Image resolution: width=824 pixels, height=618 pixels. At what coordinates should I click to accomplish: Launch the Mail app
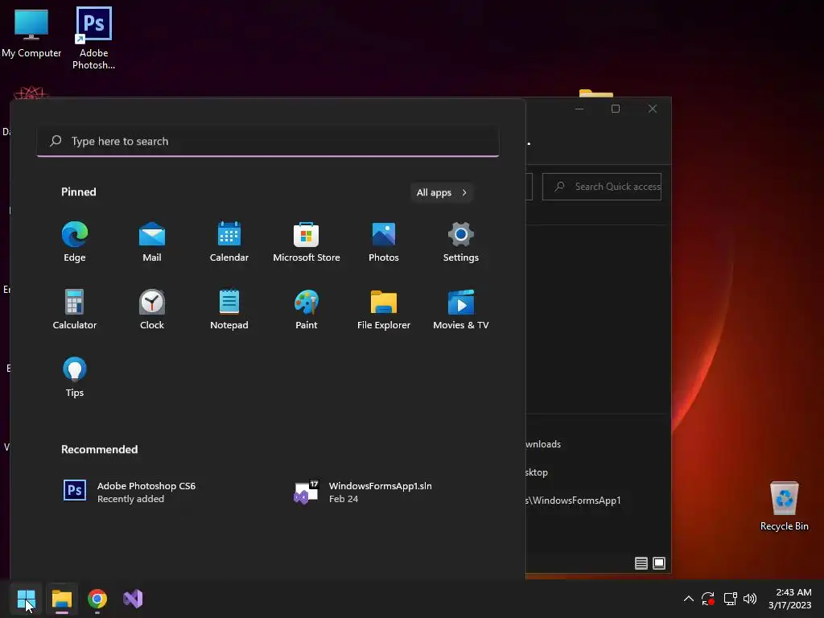click(152, 241)
